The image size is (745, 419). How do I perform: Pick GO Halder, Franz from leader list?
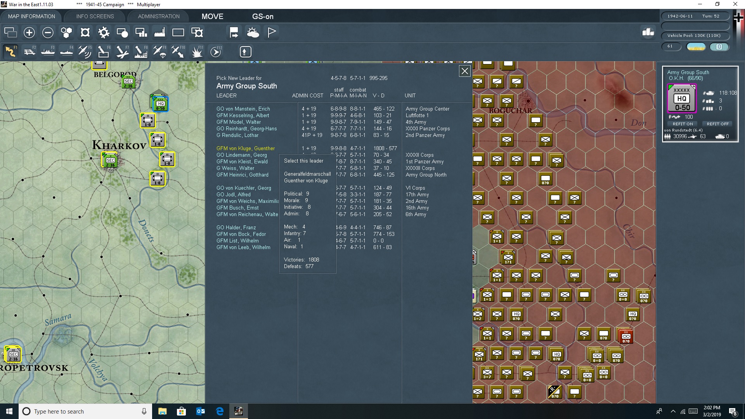[x=236, y=227]
